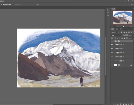Toggle delete cropped pixels checkbox

point(1,5)
